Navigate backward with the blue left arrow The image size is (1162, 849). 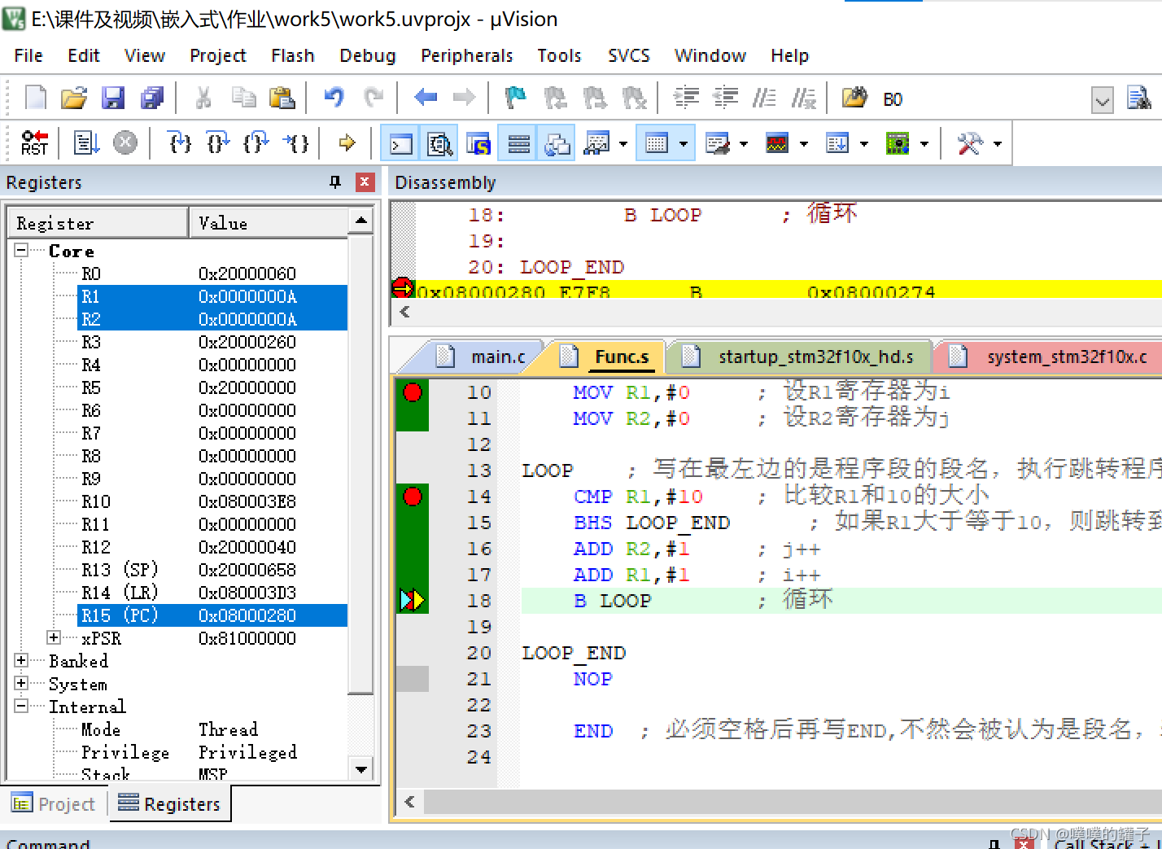click(426, 98)
